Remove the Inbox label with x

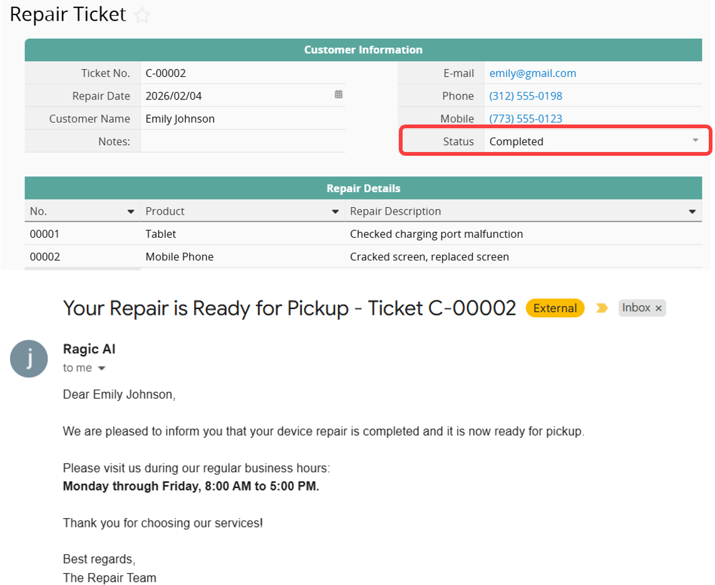tap(658, 308)
